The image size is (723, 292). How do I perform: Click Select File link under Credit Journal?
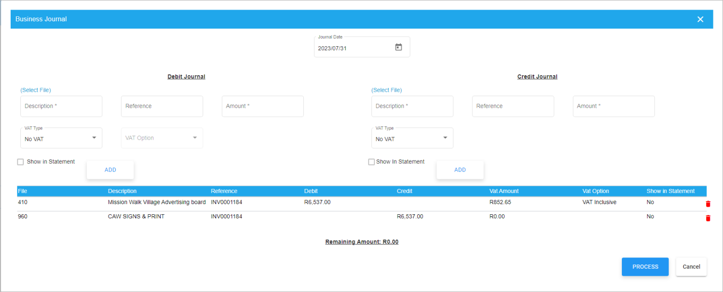pos(387,90)
